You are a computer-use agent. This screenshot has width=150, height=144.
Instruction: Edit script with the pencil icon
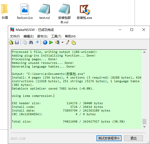[x=68, y=42]
